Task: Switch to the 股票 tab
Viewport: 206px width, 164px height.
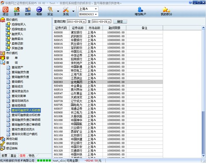Action: pyautogui.click(x=4, y=156)
